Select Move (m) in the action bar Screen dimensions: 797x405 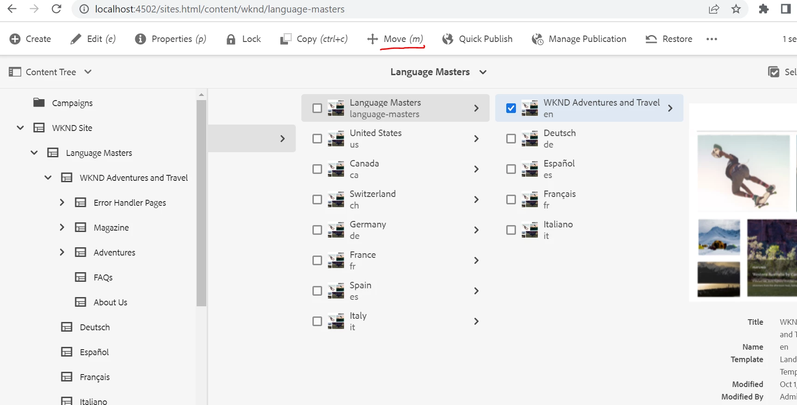395,39
